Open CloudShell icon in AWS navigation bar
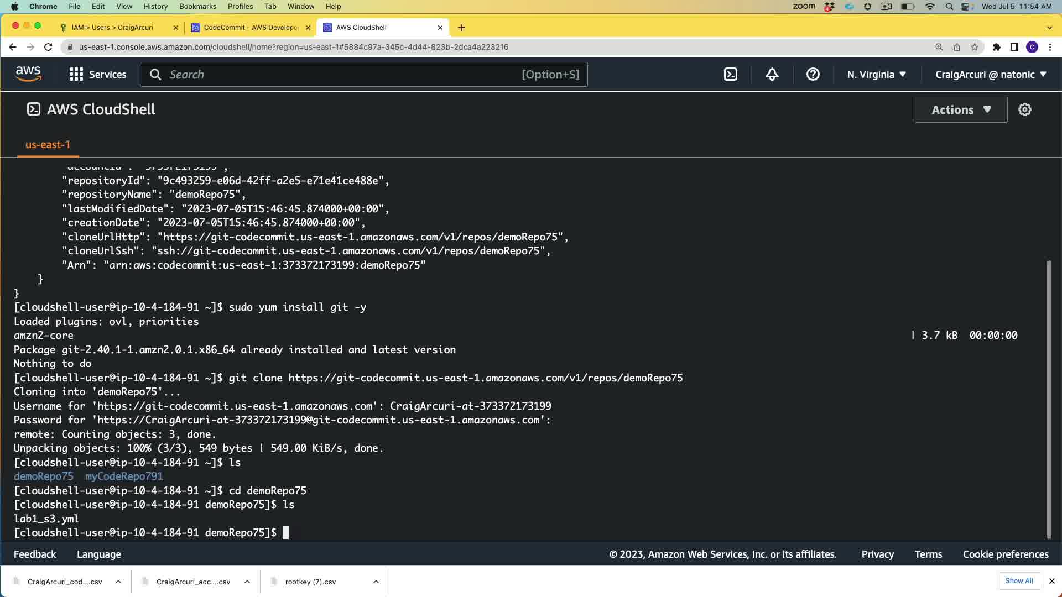This screenshot has height=597, width=1062. click(730, 75)
